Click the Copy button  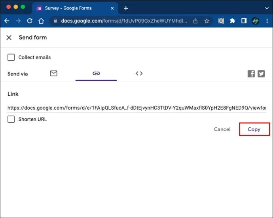point(254,129)
